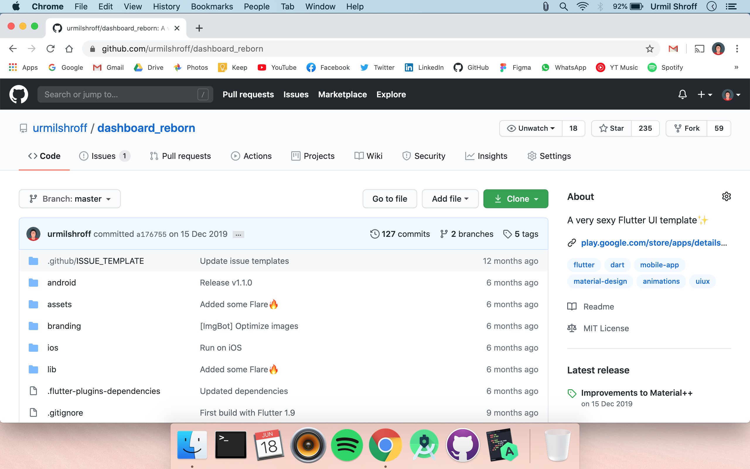Click the GitHub octocat home logo

point(18,94)
